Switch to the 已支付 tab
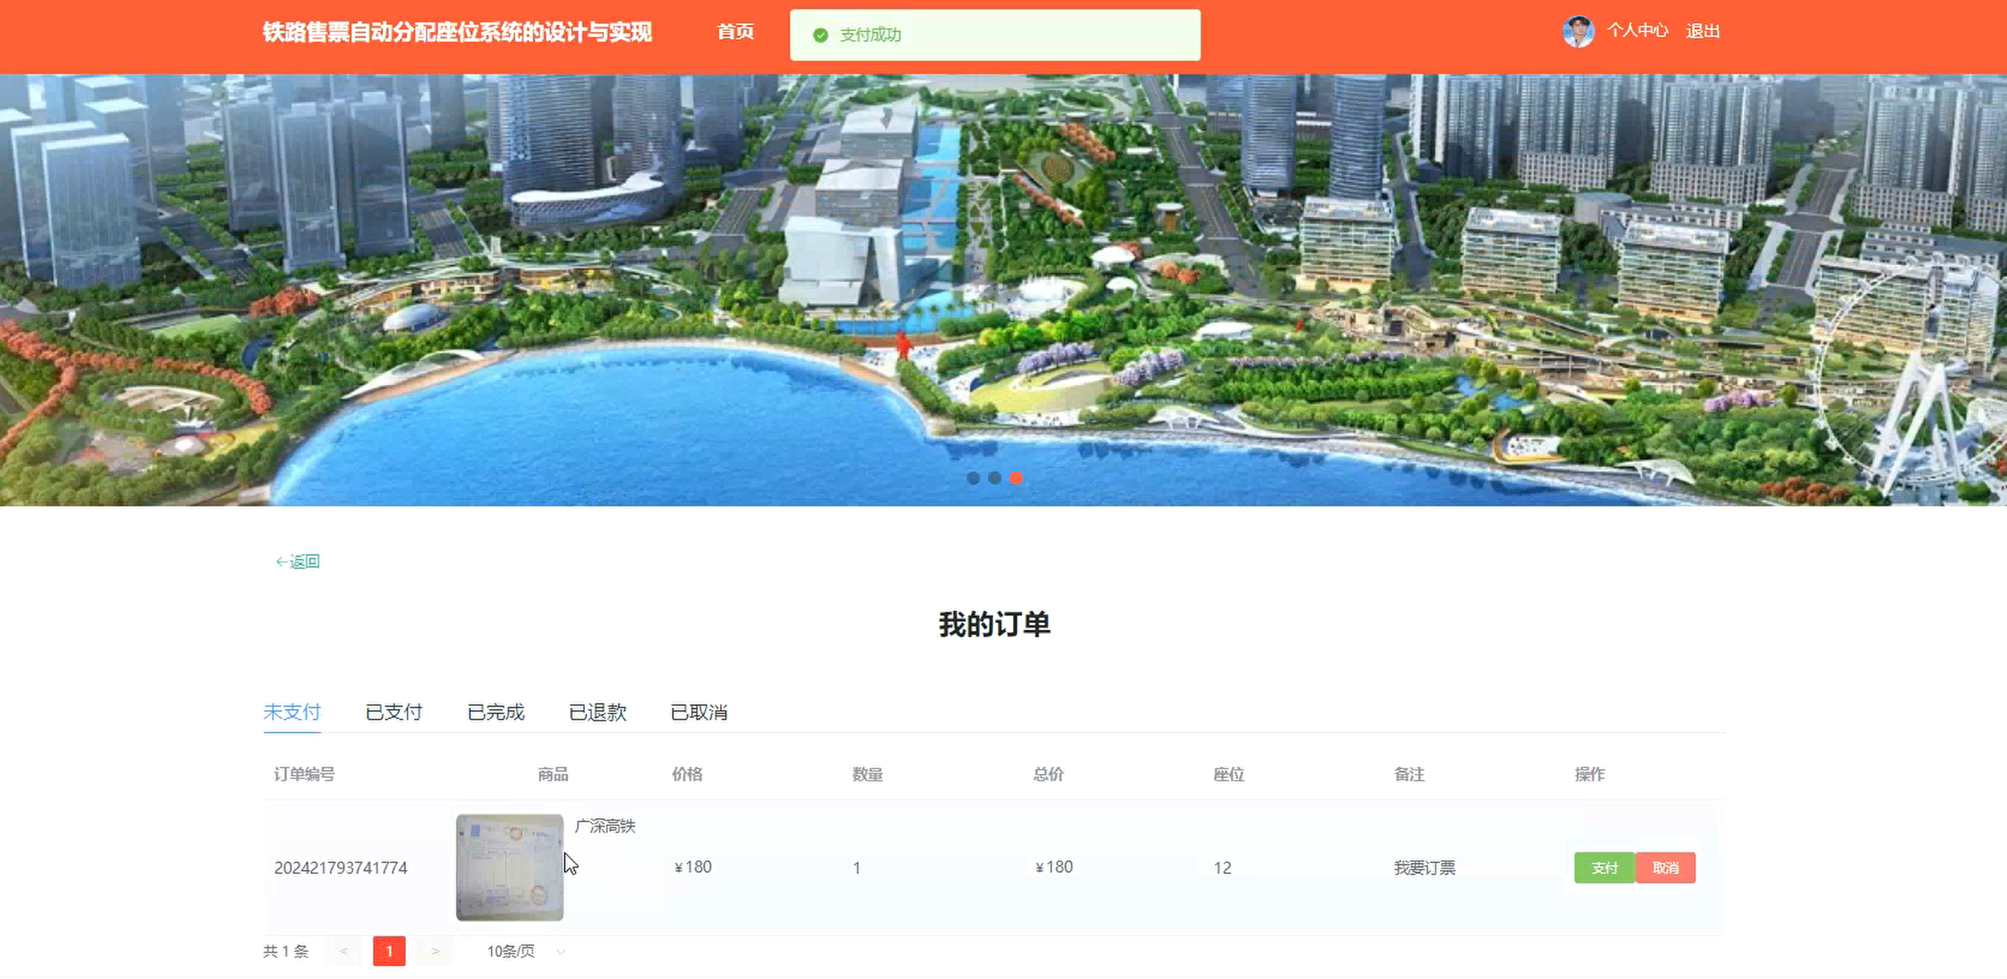Viewport: 2007px width, 979px height. 393,712
